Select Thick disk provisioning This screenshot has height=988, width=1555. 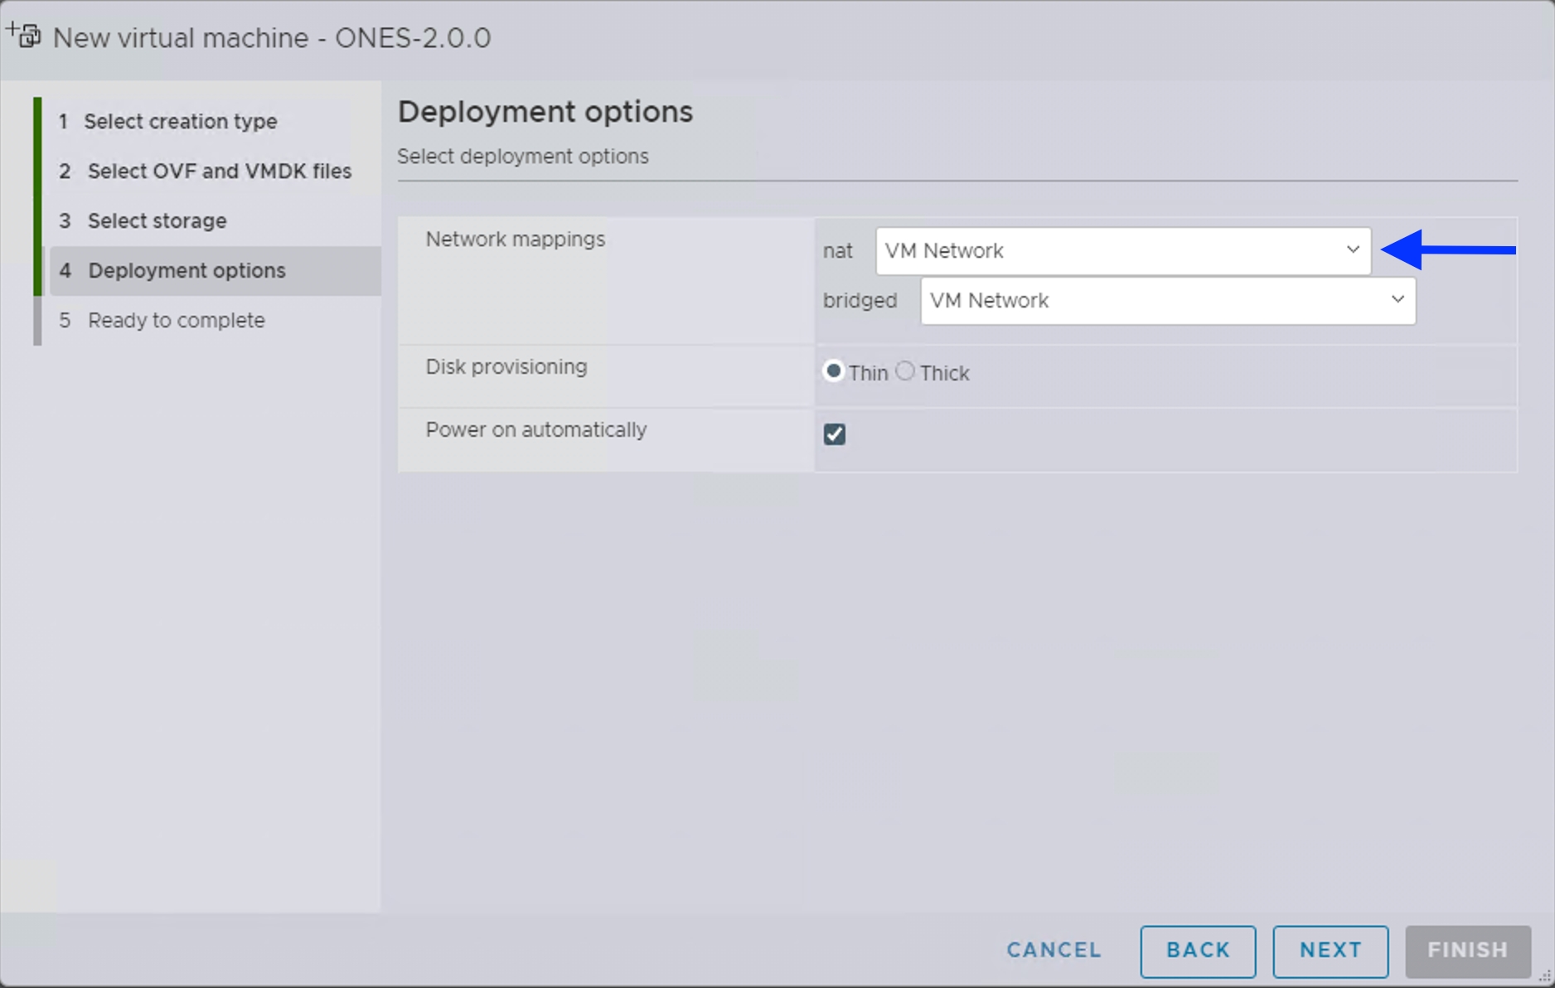[905, 370]
